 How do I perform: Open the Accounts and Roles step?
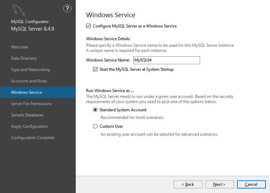point(29,81)
